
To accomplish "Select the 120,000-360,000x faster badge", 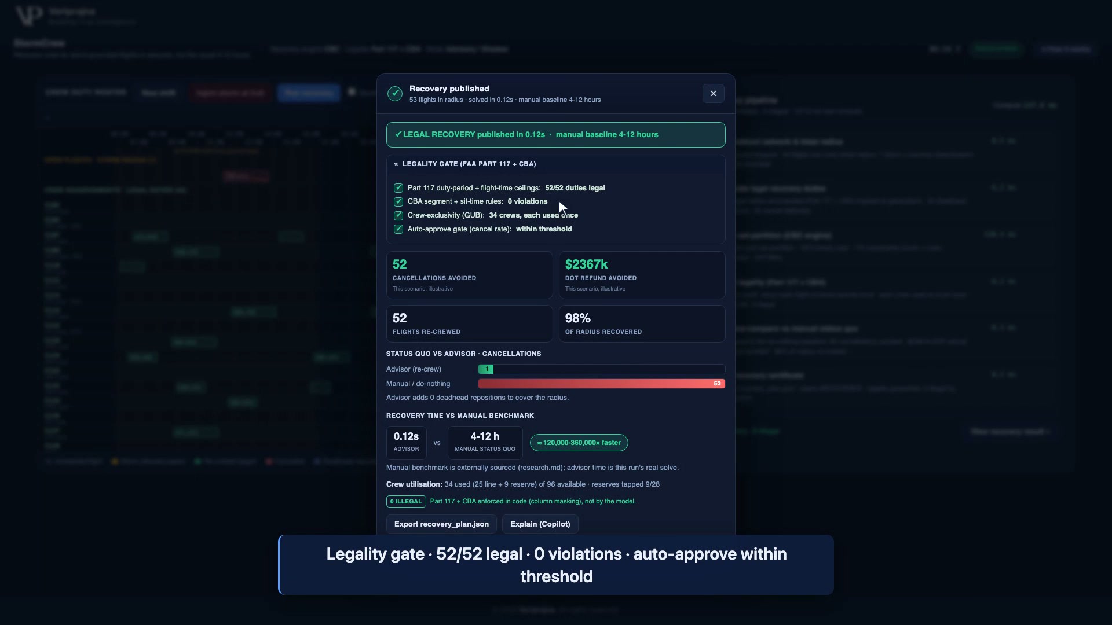I will (579, 443).
